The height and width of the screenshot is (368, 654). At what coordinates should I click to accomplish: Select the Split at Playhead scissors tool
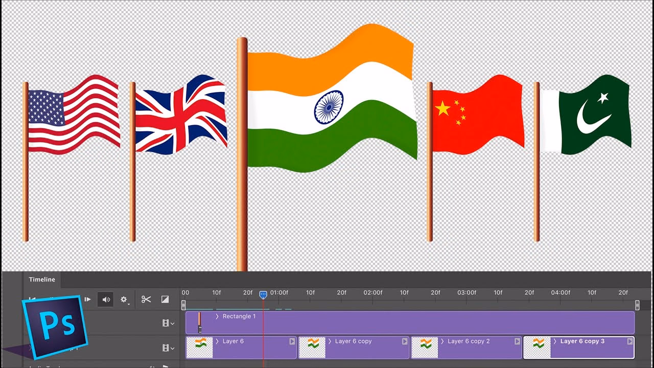coord(147,300)
